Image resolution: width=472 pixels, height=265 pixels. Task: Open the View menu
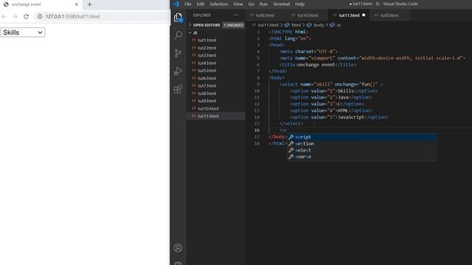(x=237, y=4)
